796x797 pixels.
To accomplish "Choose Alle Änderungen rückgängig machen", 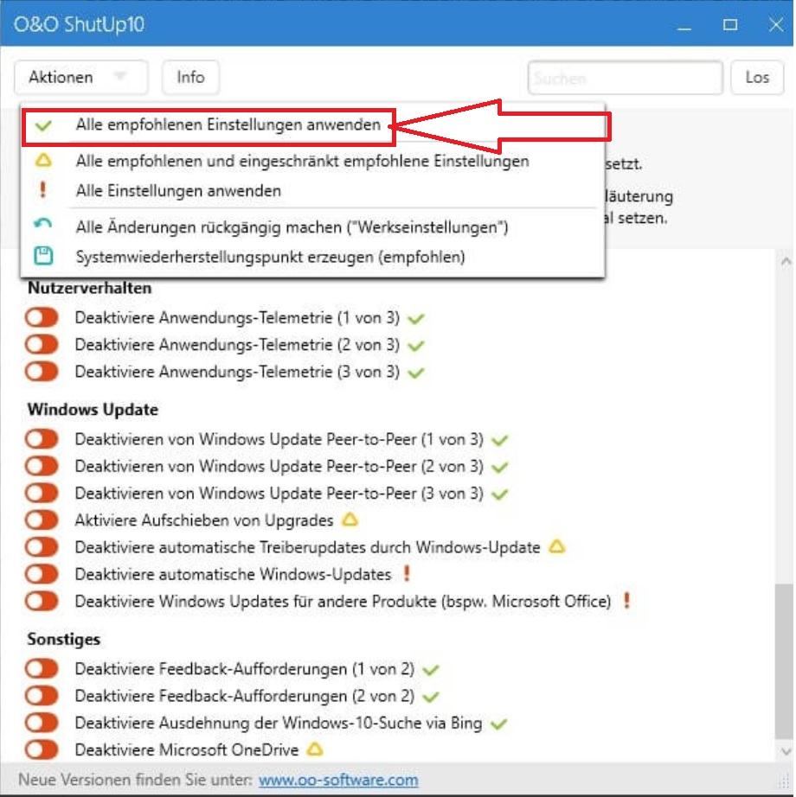I will click(292, 226).
